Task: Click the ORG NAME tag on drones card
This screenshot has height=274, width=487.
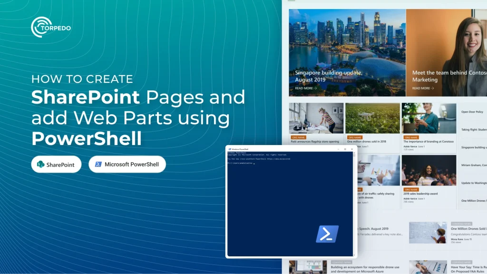Action: point(355,137)
